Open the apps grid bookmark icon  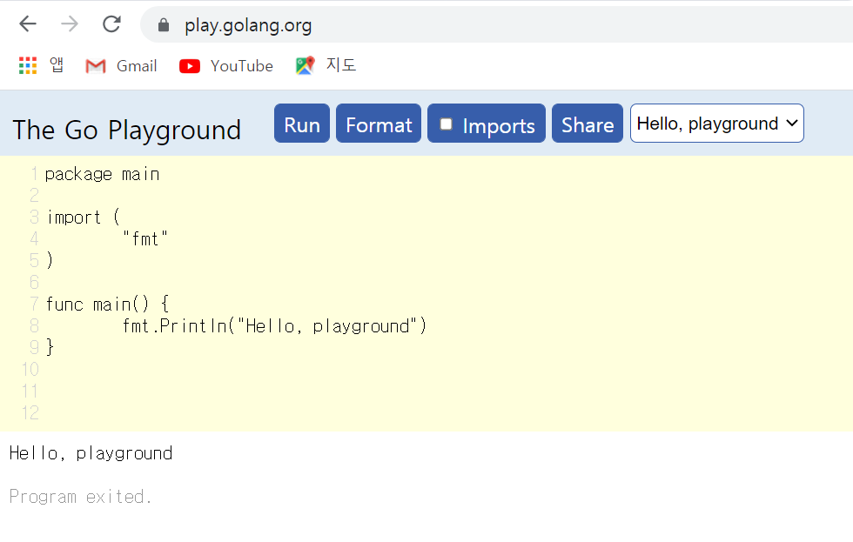point(28,66)
